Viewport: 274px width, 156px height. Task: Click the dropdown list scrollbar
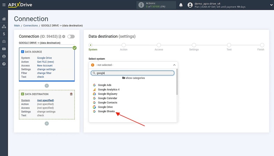pyautogui.click(x=177, y=82)
